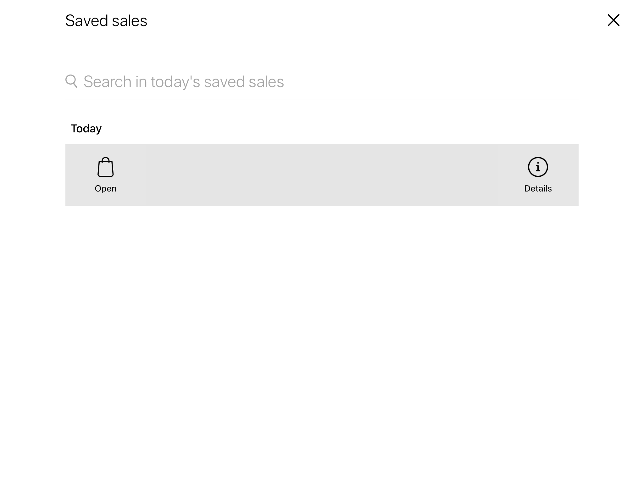Tap the middle of today's saved sale
Screen dimensions: 644x483
coord(321,175)
